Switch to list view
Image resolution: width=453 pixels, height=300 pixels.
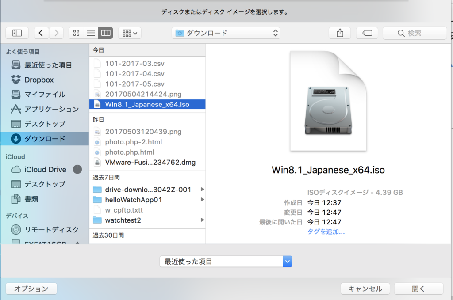coord(91,33)
